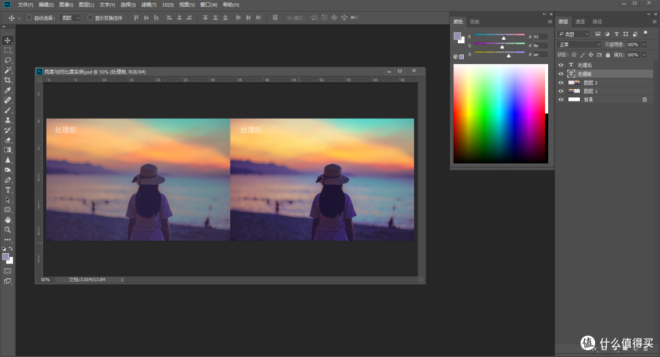The image size is (660, 357).
Task: Open the 类型 layer filter dropdown
Action: tap(573, 34)
